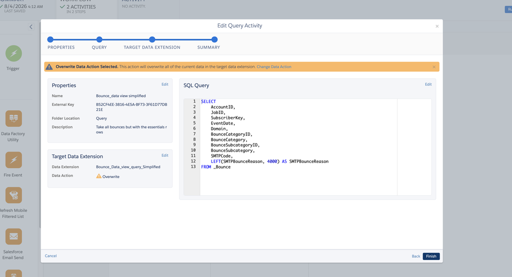Go Back to previous wizard step
Viewport: 512px width, 277px height.
click(x=416, y=256)
